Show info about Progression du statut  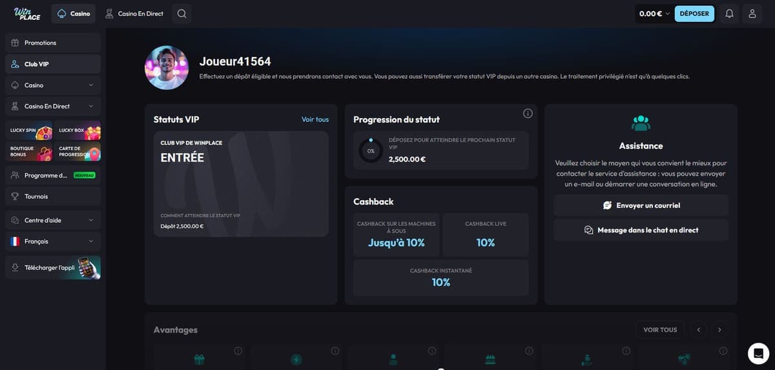pos(528,114)
